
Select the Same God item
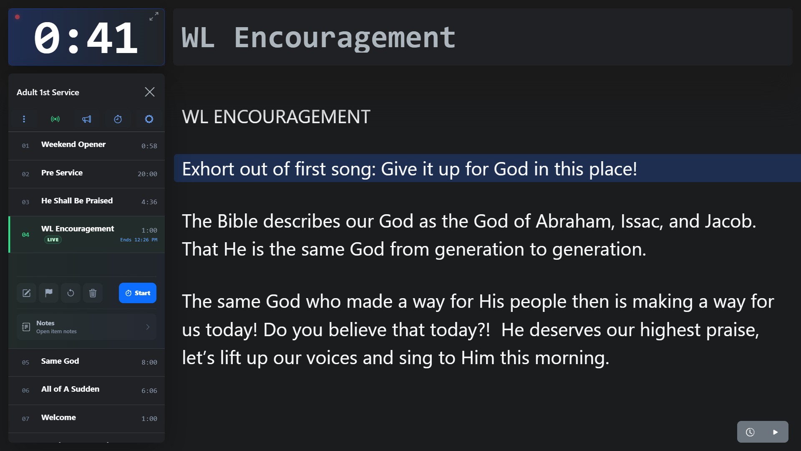coord(86,362)
